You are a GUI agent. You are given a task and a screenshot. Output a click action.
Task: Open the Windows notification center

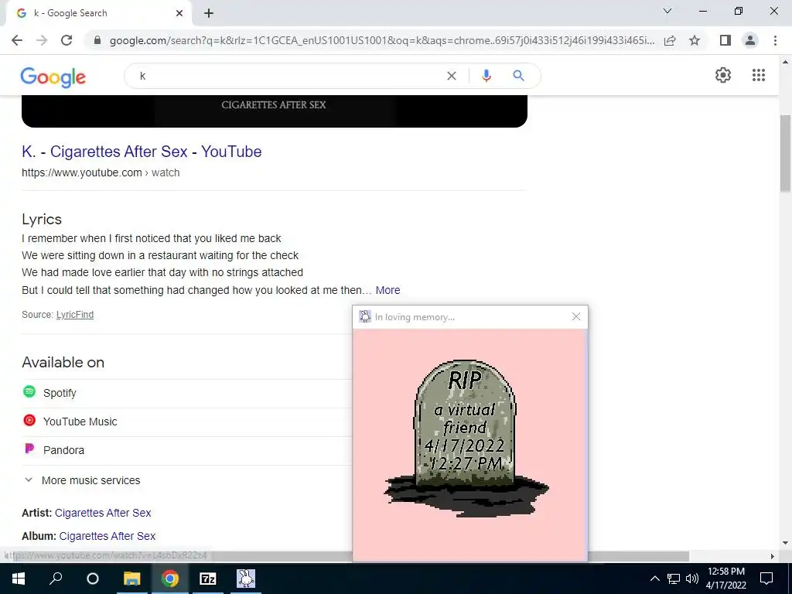pyautogui.click(x=766, y=579)
